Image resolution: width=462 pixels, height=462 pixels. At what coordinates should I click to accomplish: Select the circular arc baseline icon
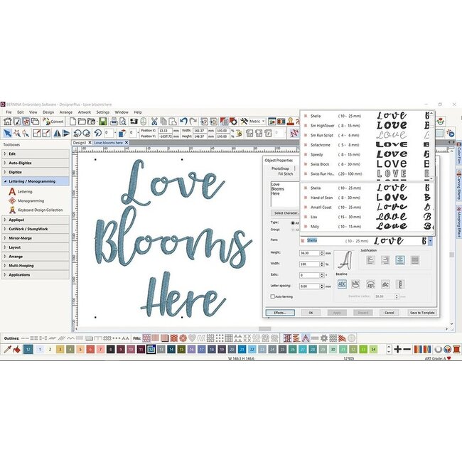pyautogui.click(x=370, y=284)
